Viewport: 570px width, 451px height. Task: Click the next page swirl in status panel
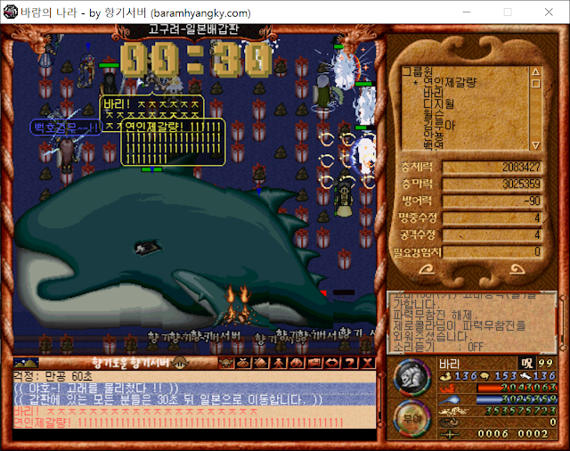pyautogui.click(x=517, y=269)
